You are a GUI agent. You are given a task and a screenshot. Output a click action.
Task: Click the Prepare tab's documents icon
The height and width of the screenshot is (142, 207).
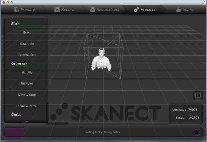pos(16,10)
